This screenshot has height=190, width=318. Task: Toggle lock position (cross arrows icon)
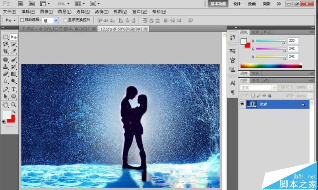coord(264,96)
